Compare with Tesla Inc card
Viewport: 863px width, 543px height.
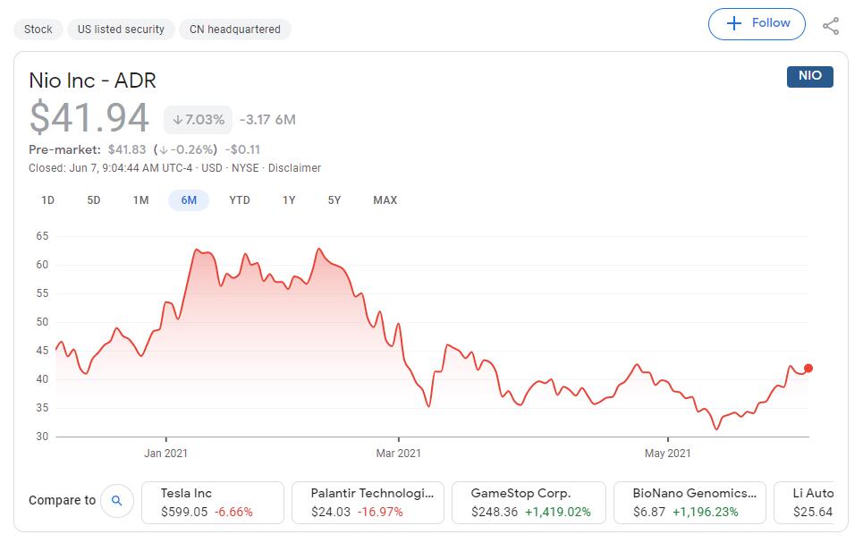pyautogui.click(x=213, y=503)
